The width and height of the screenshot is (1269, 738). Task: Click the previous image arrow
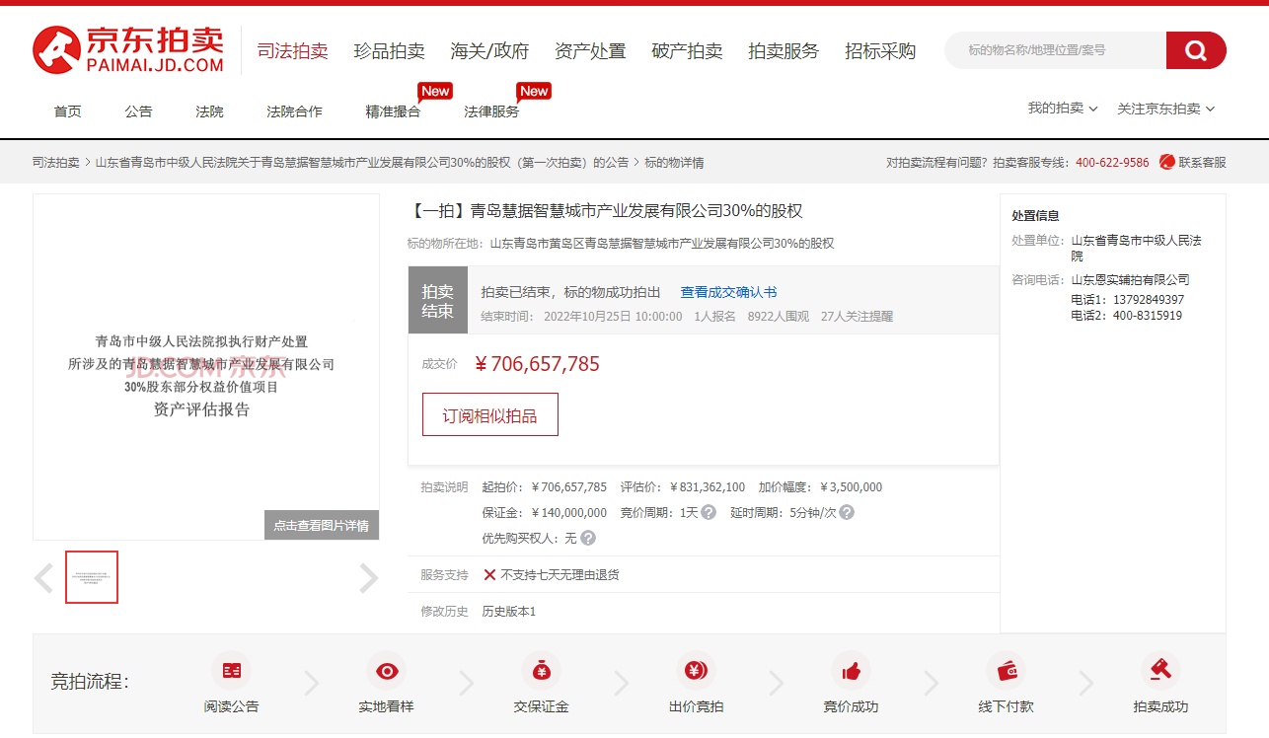point(43,578)
